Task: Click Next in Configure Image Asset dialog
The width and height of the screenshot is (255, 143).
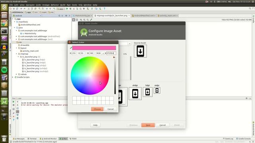Action: [x=148, y=125]
